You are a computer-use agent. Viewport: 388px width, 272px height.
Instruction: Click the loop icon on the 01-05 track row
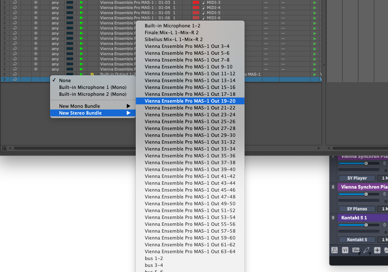pyautogui.click(x=15, y=12)
